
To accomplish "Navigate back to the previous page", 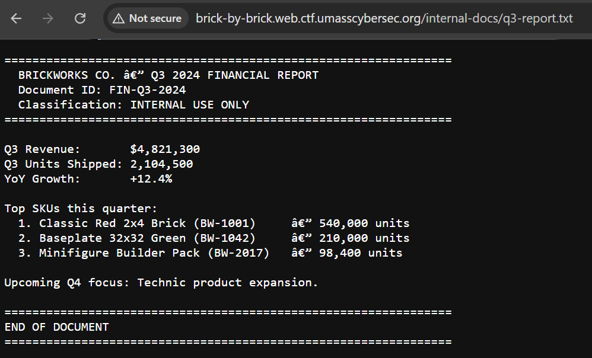I will coord(16,18).
